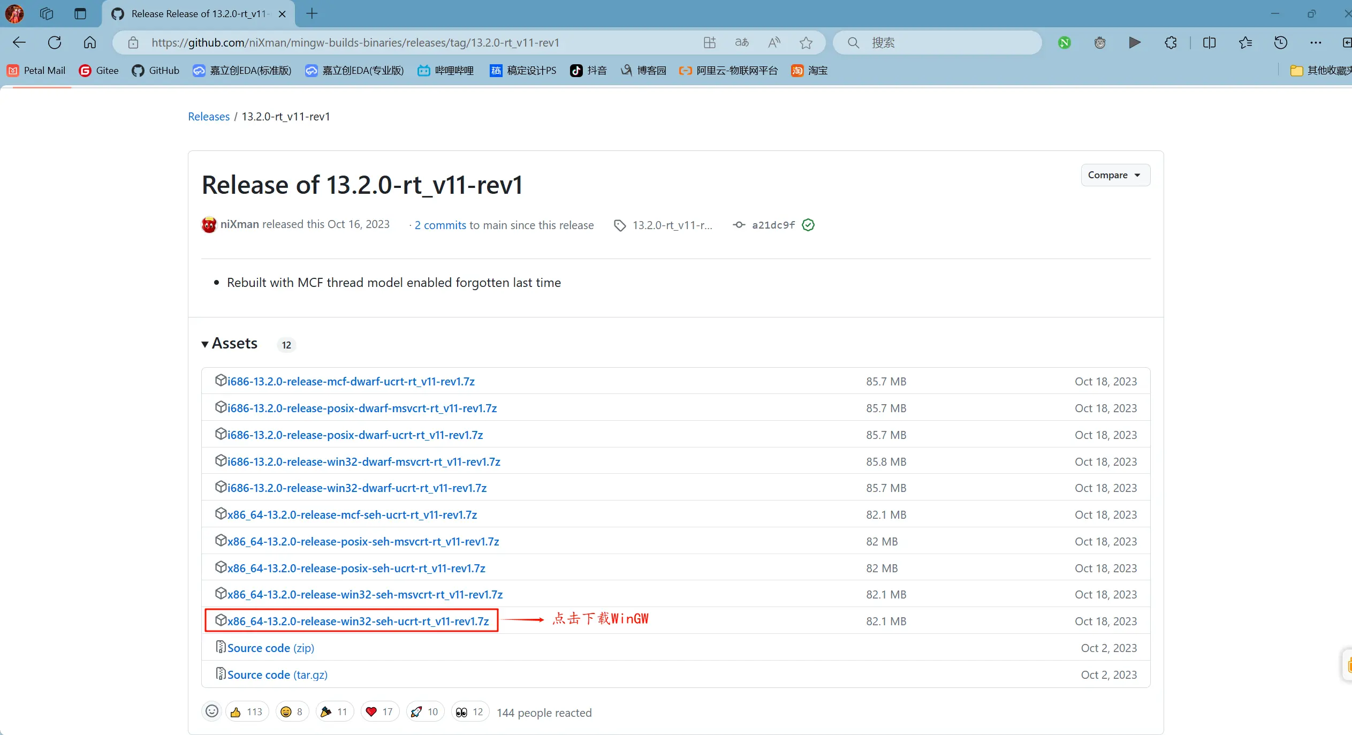
Task: Reload the GitHub release page
Action: tap(55, 42)
